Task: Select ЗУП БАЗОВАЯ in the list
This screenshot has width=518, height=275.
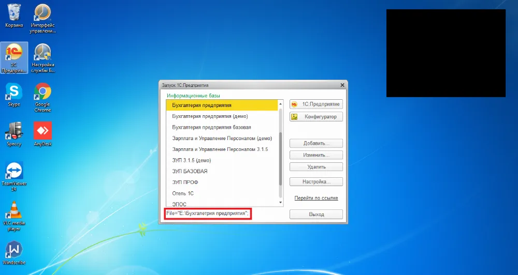Action: 222,171
